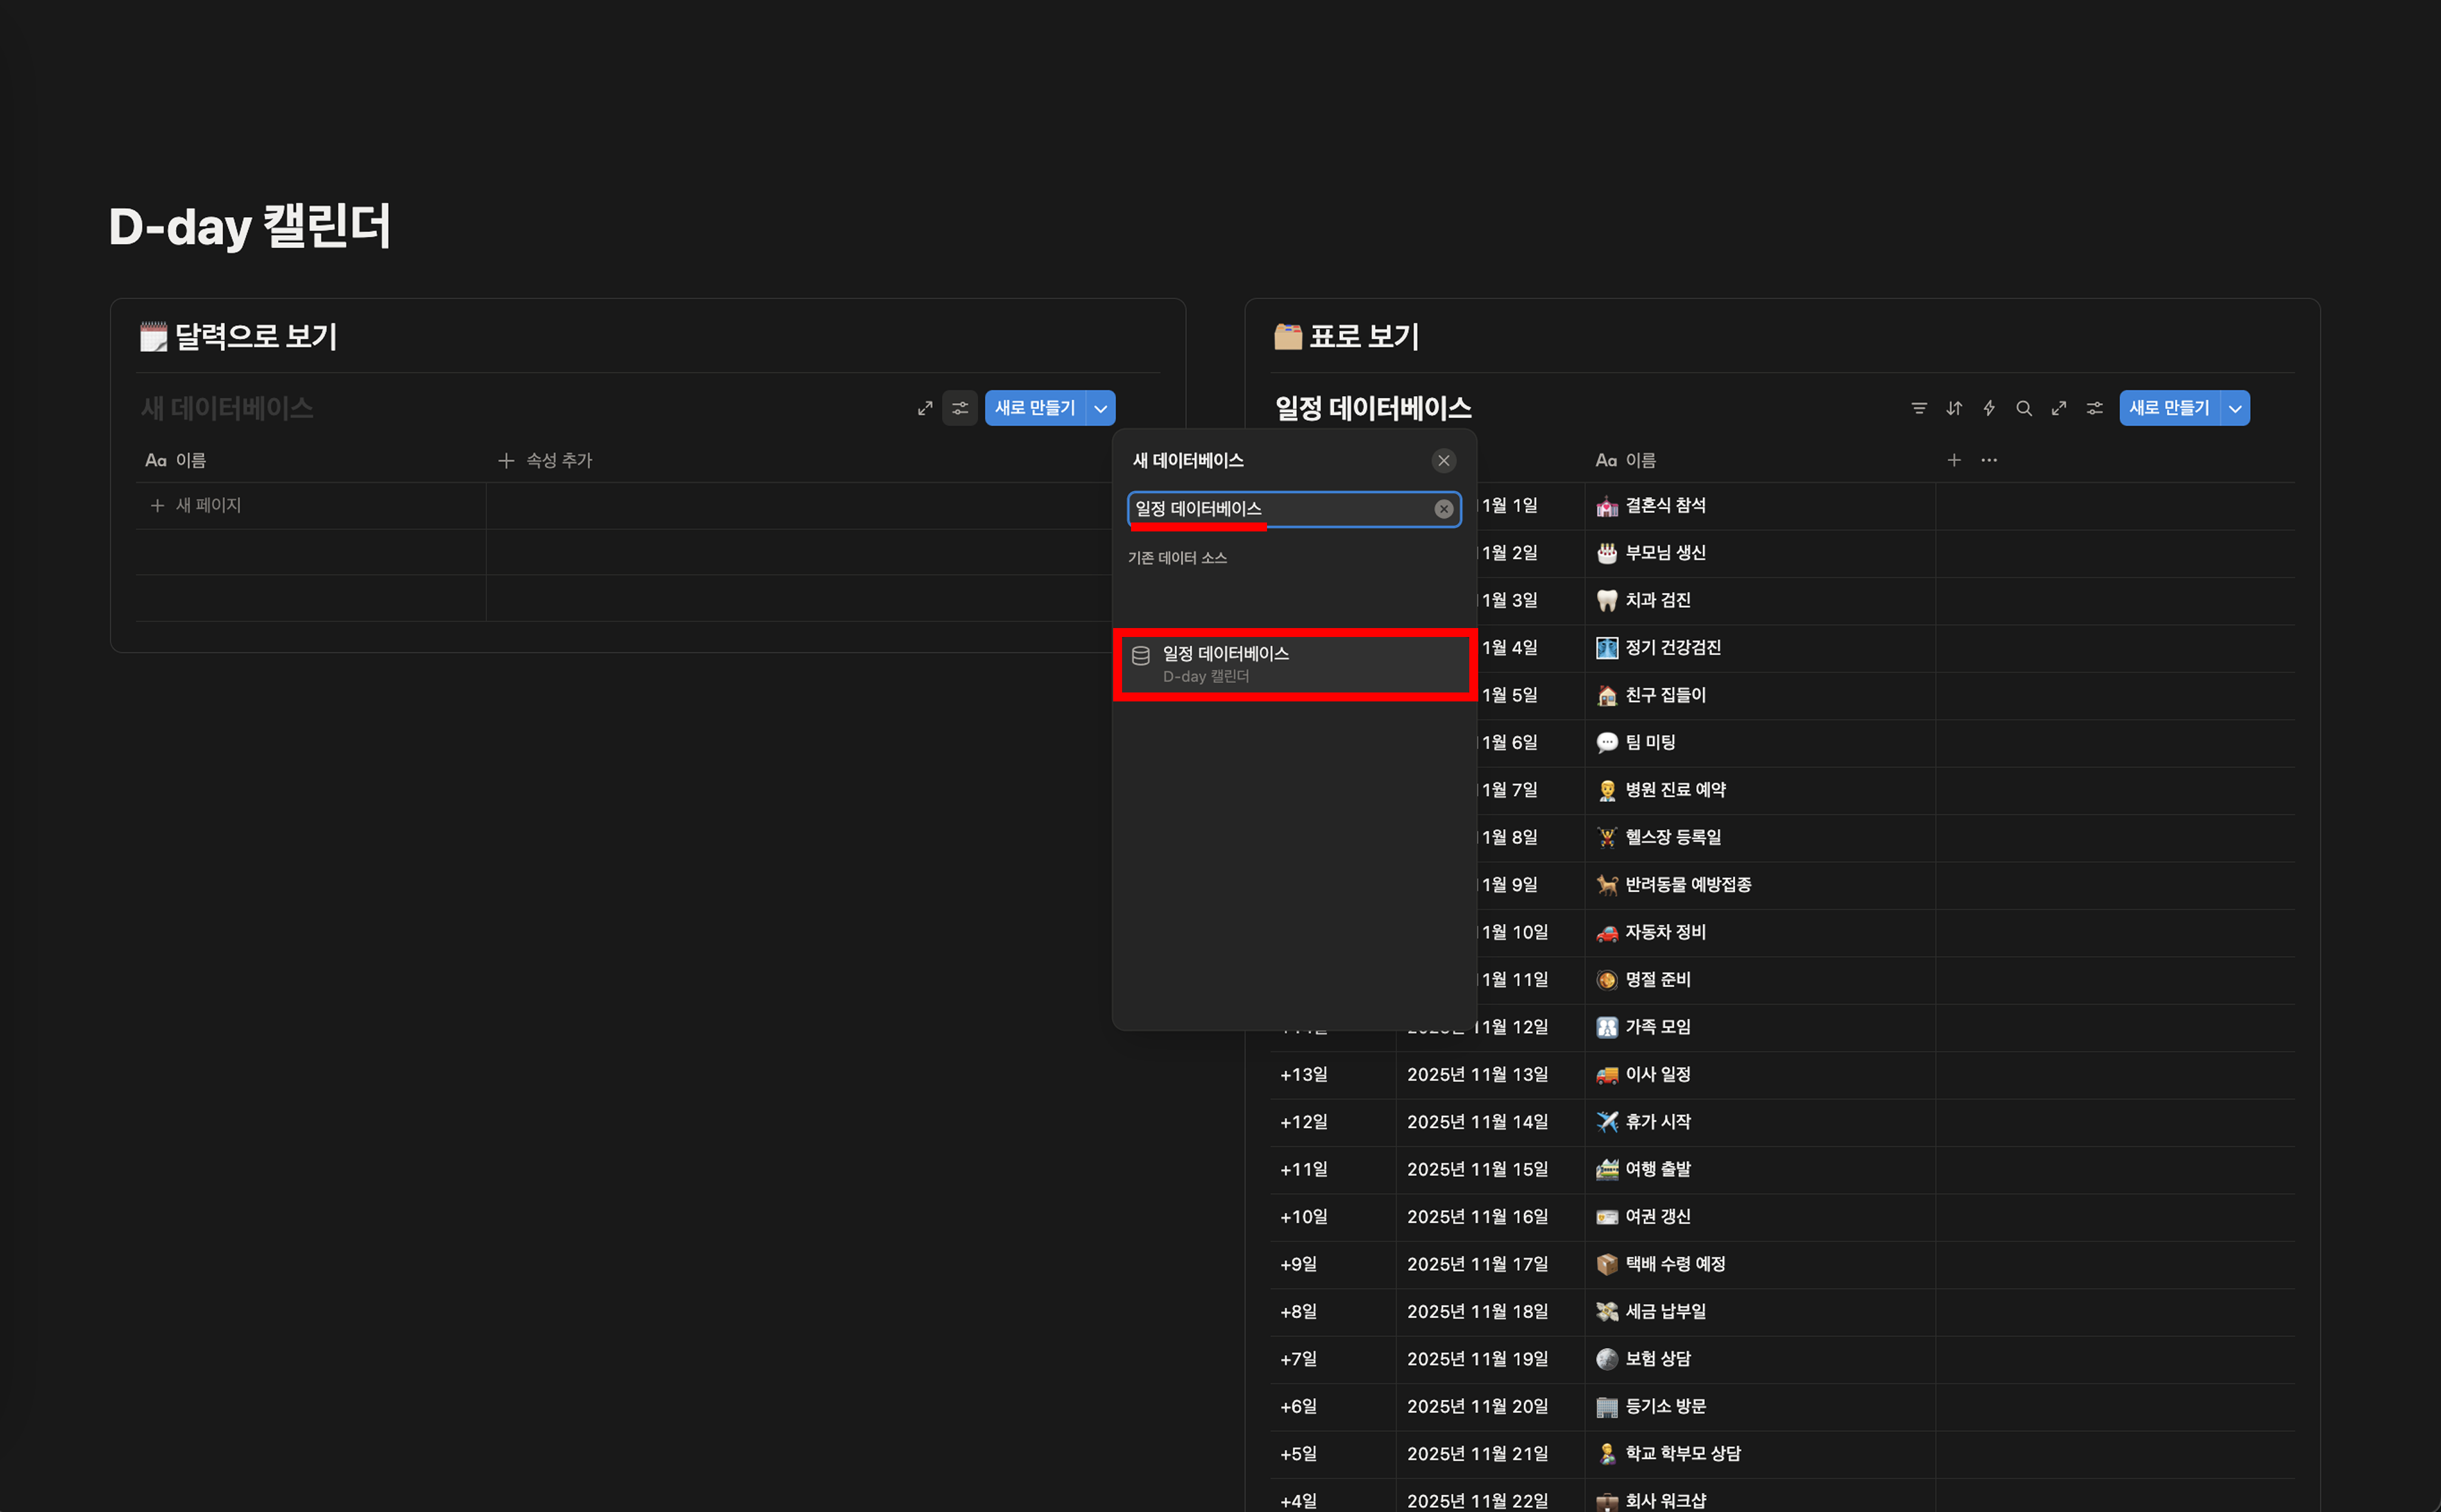Open view settings icon of 일정 데이터베이스
The width and height of the screenshot is (2441, 1512).
[2094, 408]
